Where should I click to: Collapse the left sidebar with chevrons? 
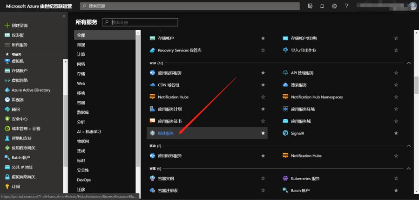pos(64,17)
